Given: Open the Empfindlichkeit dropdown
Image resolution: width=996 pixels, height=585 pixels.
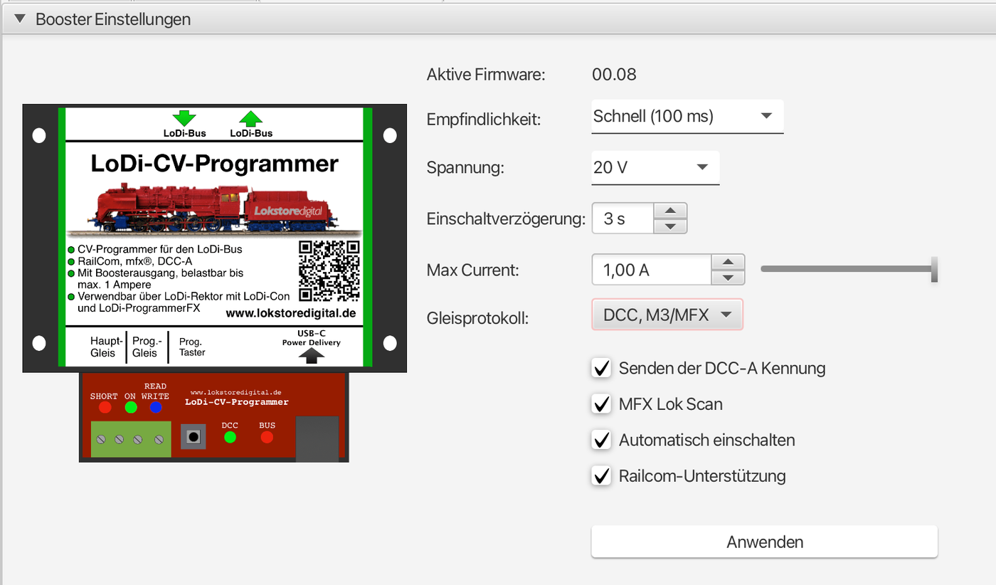Looking at the screenshot, I should 687,116.
